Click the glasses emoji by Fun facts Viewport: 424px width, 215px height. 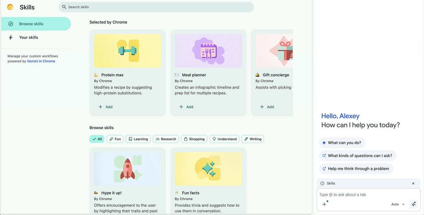tap(177, 193)
